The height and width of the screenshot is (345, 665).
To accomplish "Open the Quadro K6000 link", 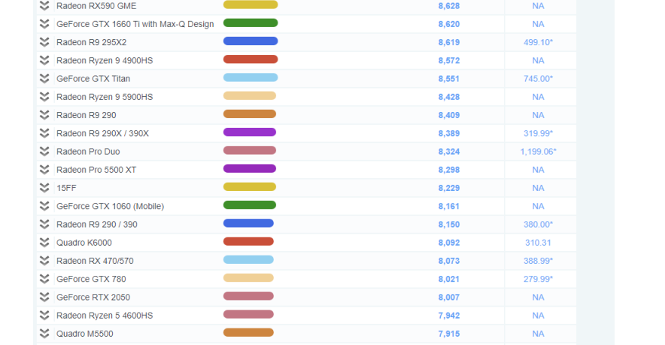I will coord(84,243).
